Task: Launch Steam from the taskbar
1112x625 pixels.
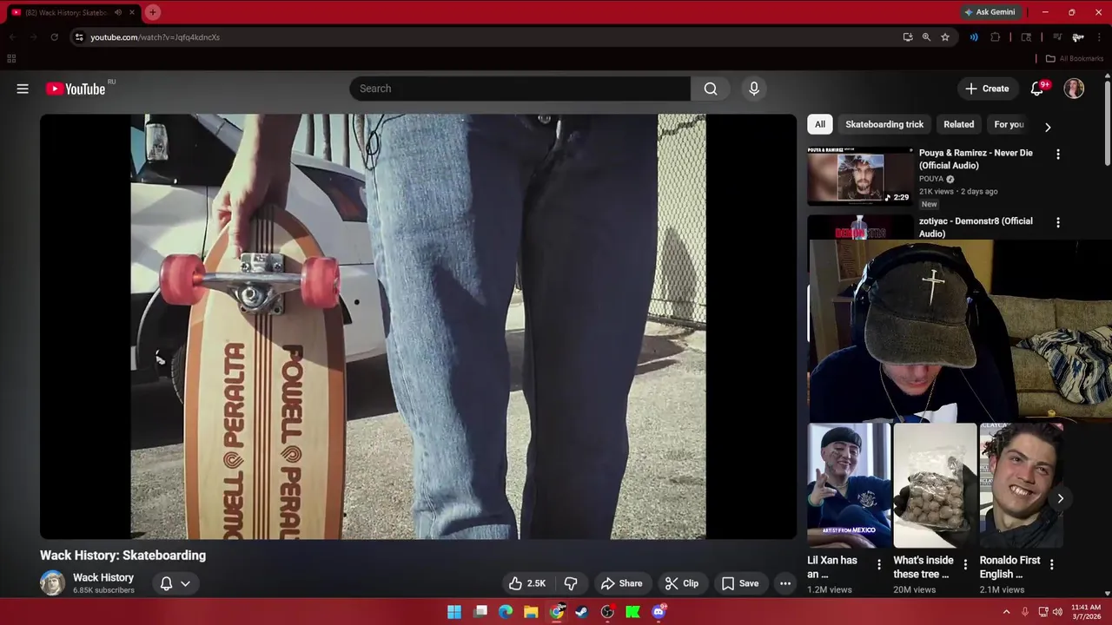Action: (581, 612)
